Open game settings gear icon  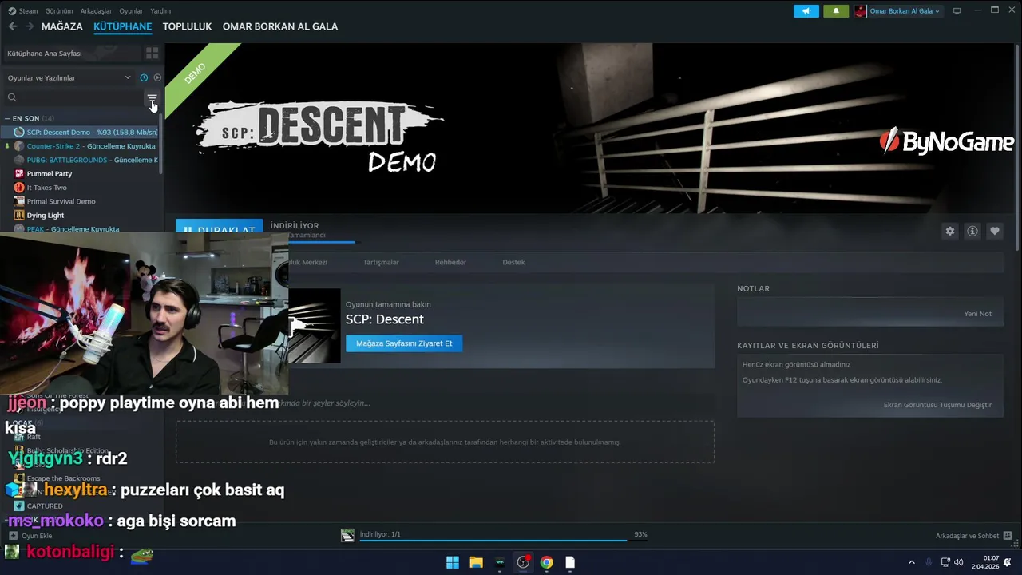point(950,231)
